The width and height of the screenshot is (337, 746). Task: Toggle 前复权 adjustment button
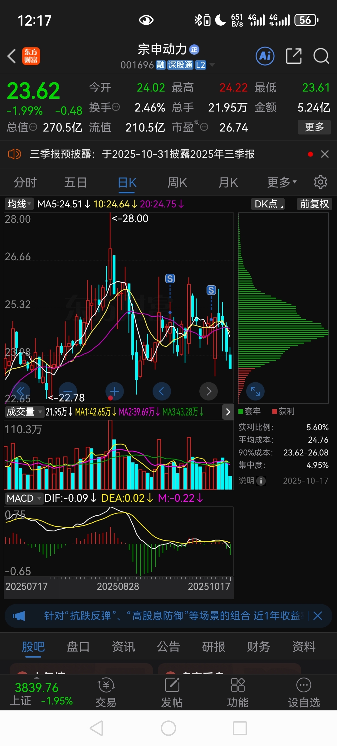315,204
